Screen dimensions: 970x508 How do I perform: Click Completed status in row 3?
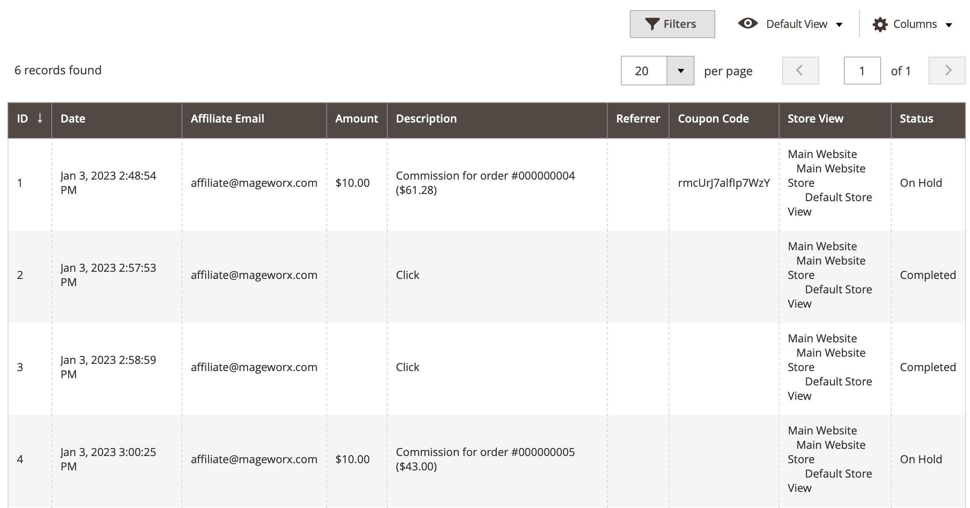(928, 367)
